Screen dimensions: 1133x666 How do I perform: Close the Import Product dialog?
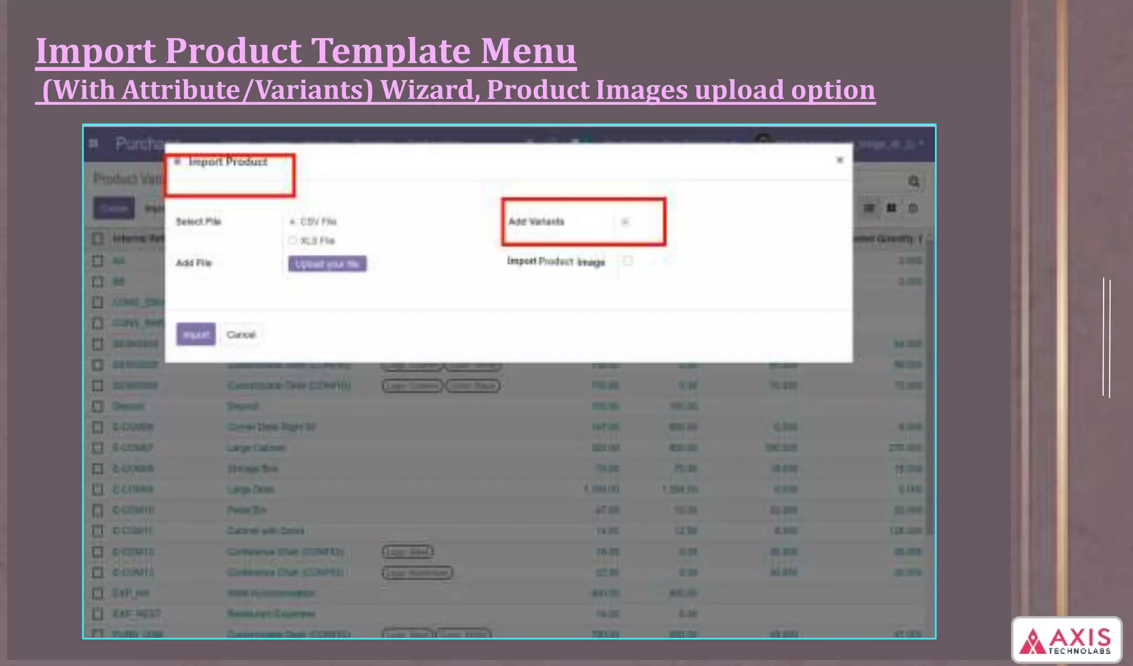839,160
